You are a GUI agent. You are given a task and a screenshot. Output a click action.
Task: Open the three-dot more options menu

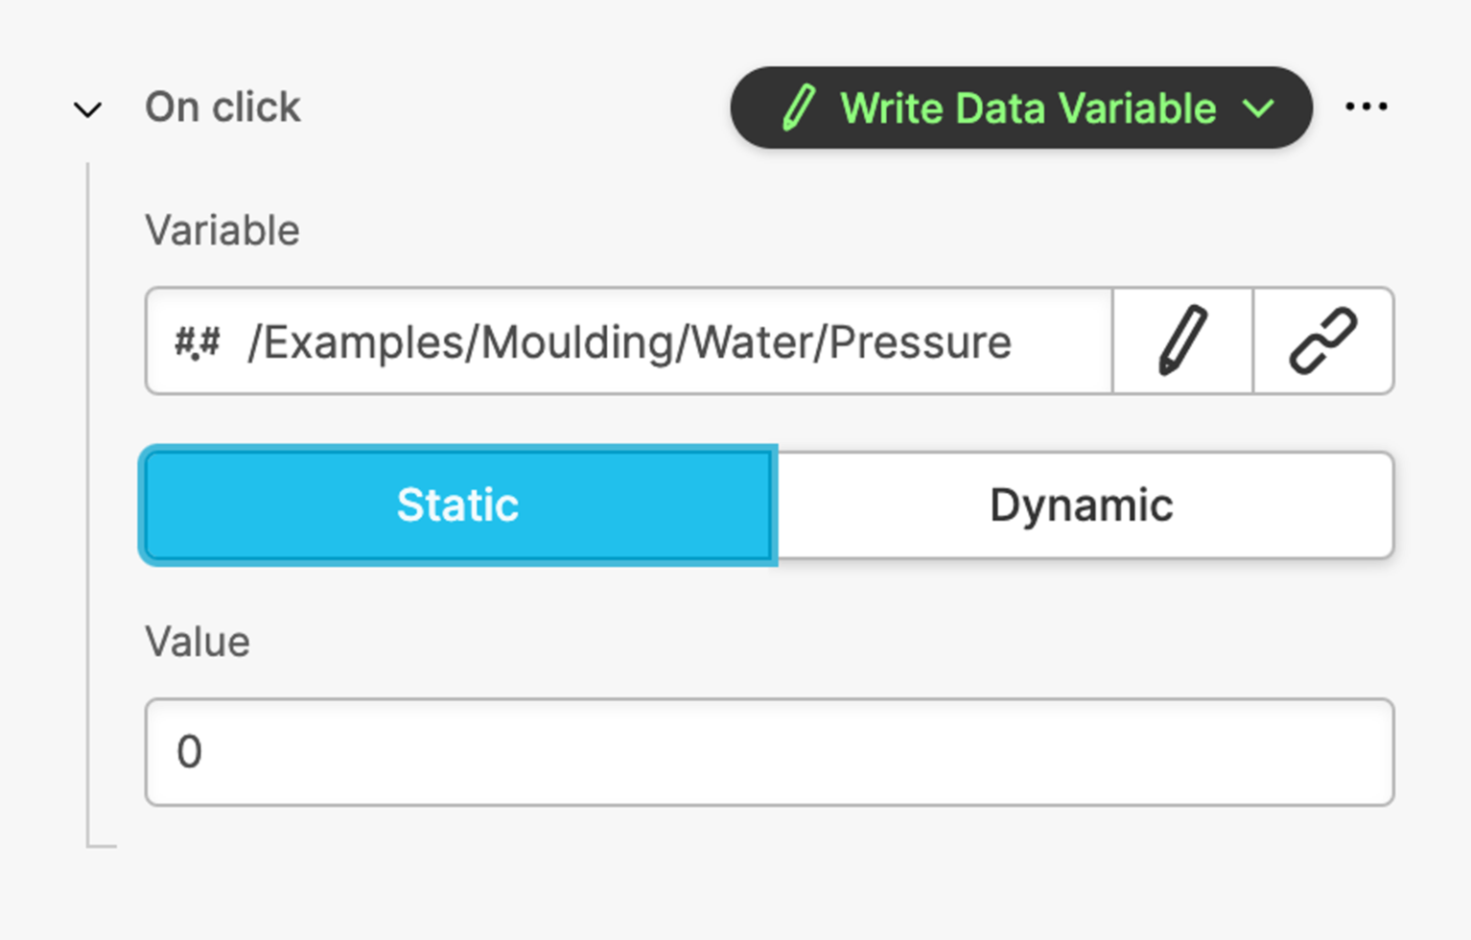click(x=1366, y=106)
